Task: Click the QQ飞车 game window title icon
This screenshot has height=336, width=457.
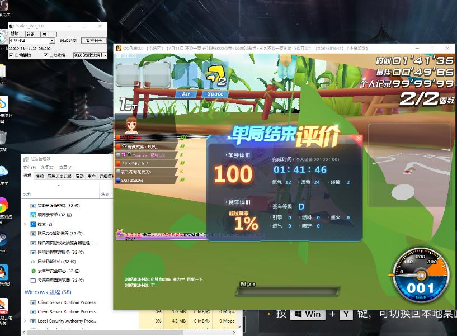Action: 119,48
